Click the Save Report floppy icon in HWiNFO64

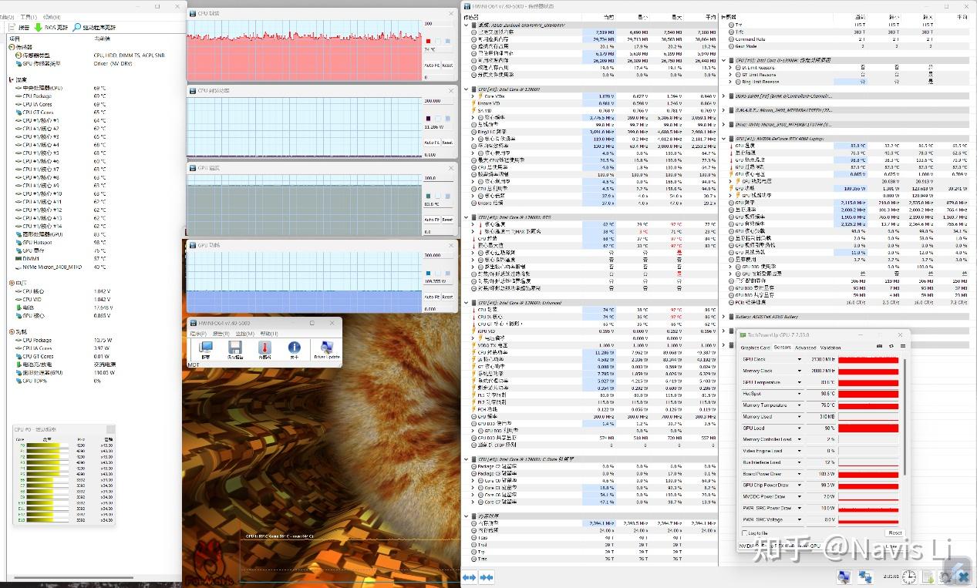coord(235,348)
